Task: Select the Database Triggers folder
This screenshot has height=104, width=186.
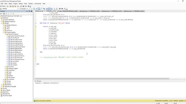Action: pyautogui.click(x=13, y=68)
